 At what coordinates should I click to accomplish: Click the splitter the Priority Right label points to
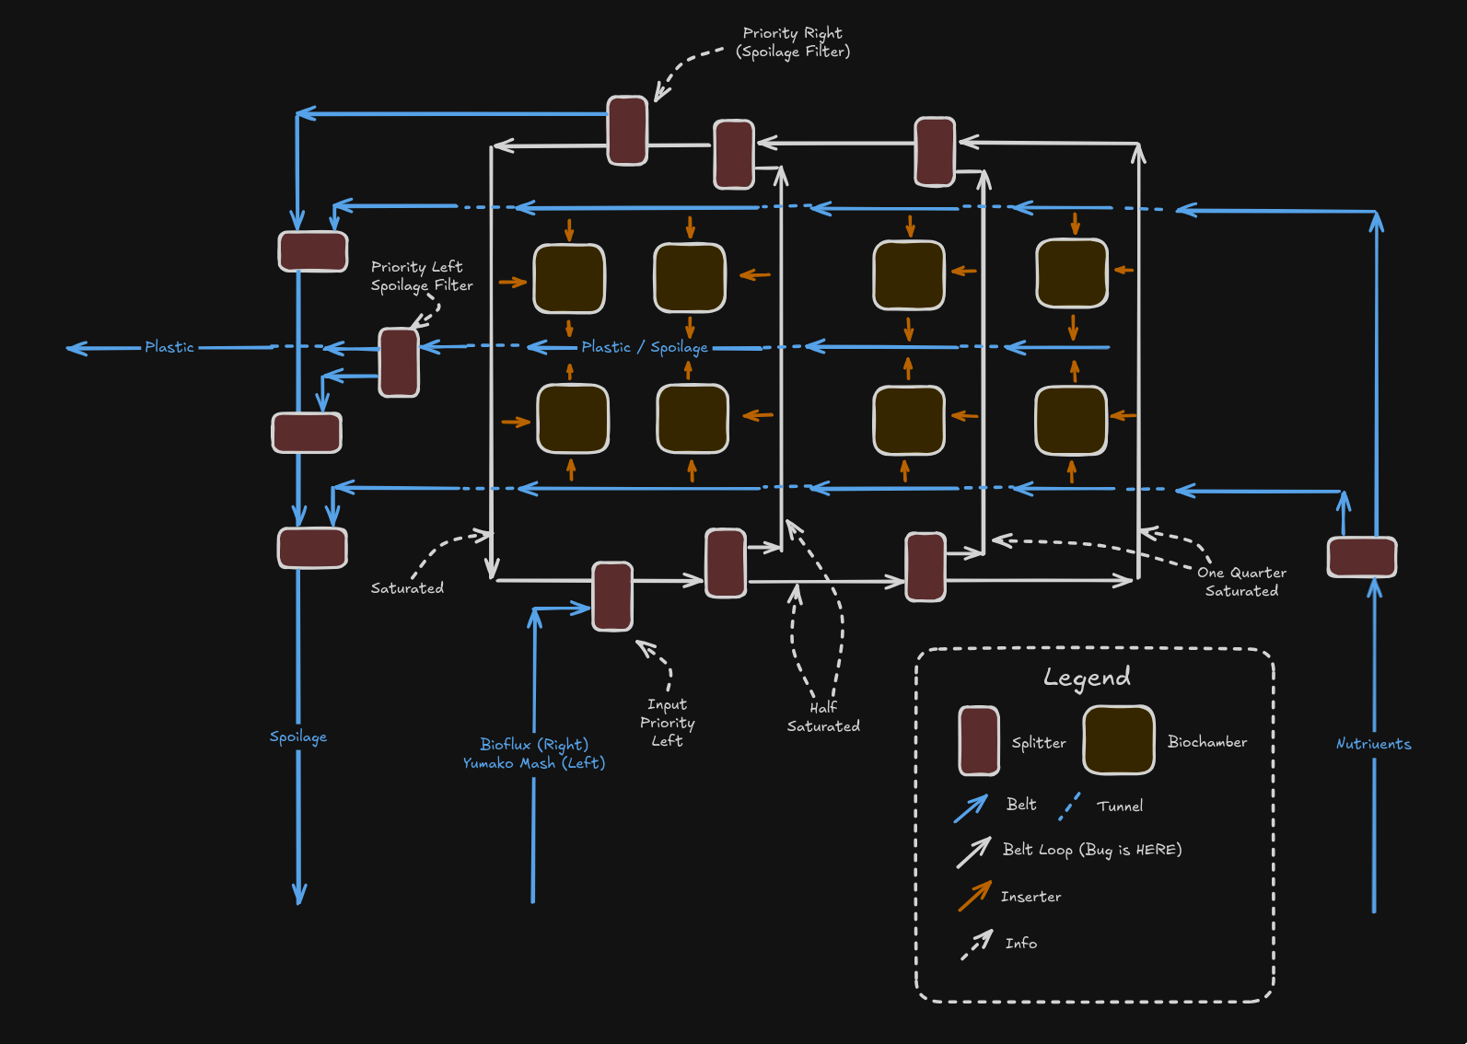(627, 131)
